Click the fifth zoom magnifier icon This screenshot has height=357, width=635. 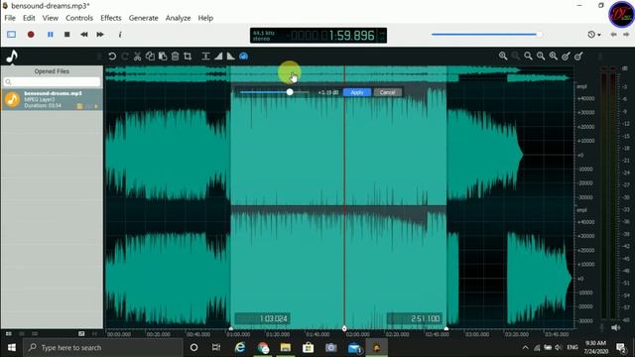pyautogui.click(x=554, y=57)
